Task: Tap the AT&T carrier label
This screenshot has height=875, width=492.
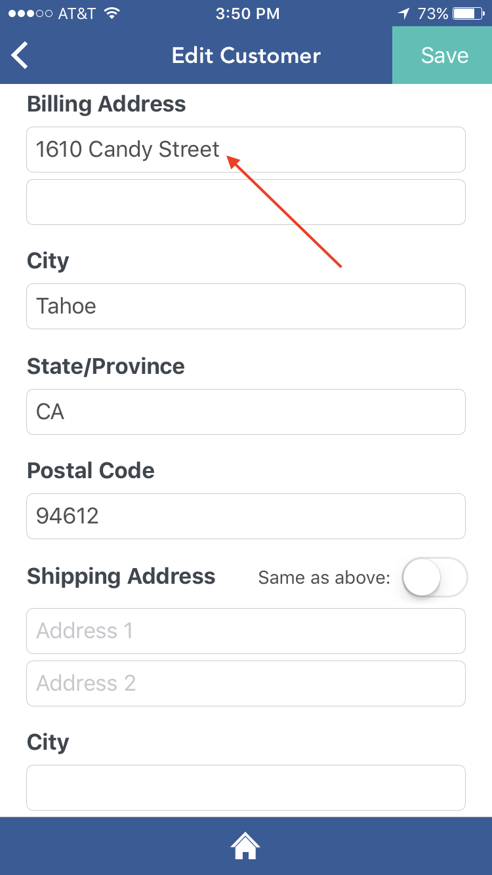Action: 77,13
